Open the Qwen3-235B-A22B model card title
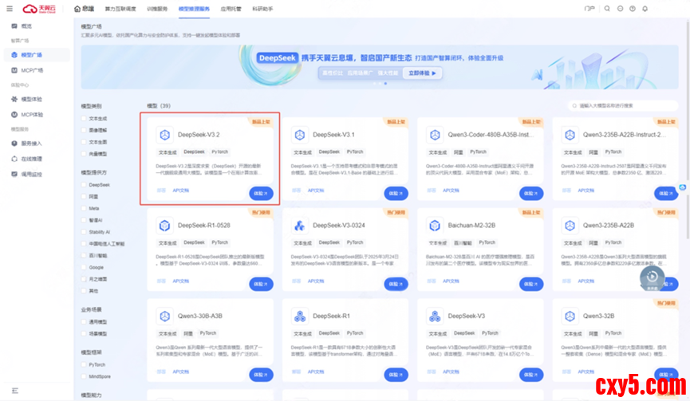This screenshot has width=690, height=401. coord(609,226)
